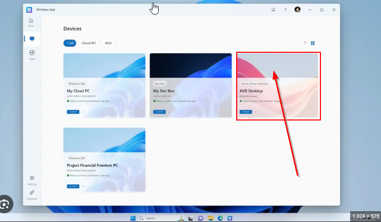Click the Windows App taskbar icon
Image resolution: width=381 pixels, height=222 pixels.
pyautogui.click(x=230, y=218)
